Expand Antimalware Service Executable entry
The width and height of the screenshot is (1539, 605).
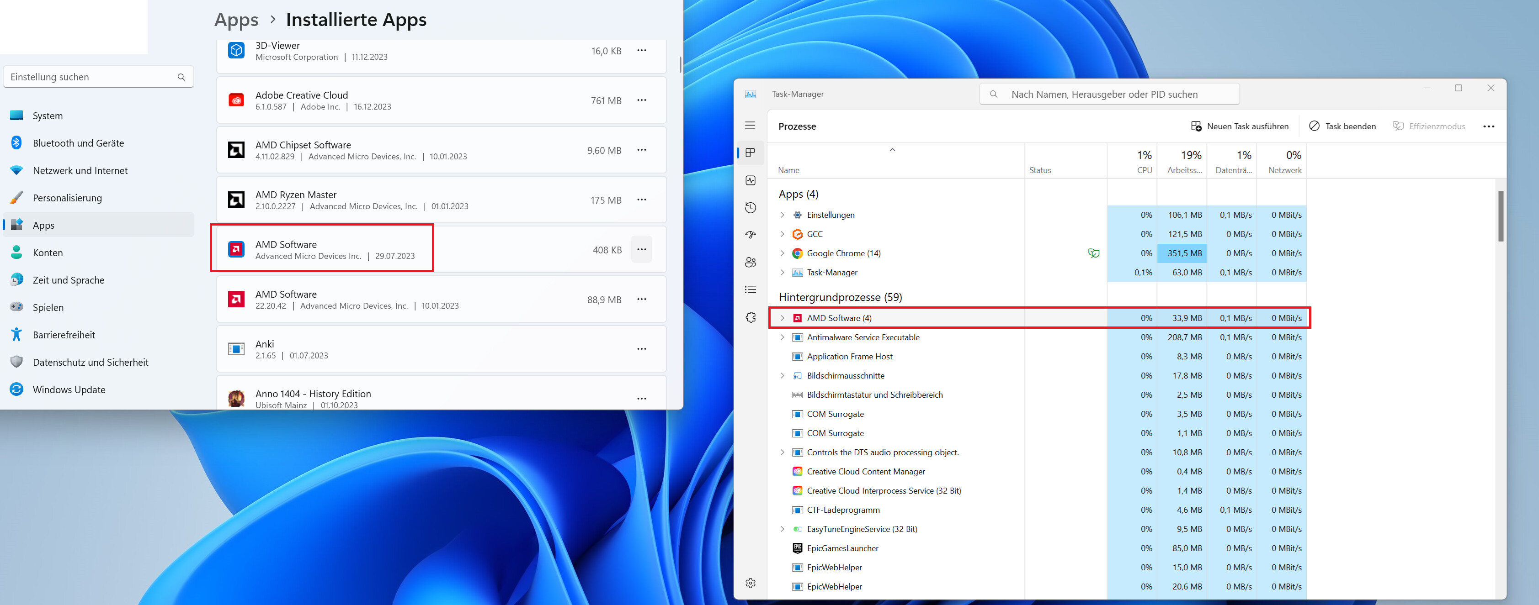[x=782, y=337]
